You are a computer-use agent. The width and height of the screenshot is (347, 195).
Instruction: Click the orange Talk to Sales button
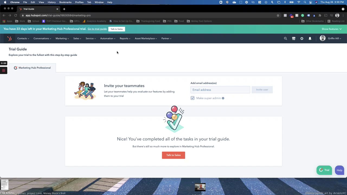173,155
